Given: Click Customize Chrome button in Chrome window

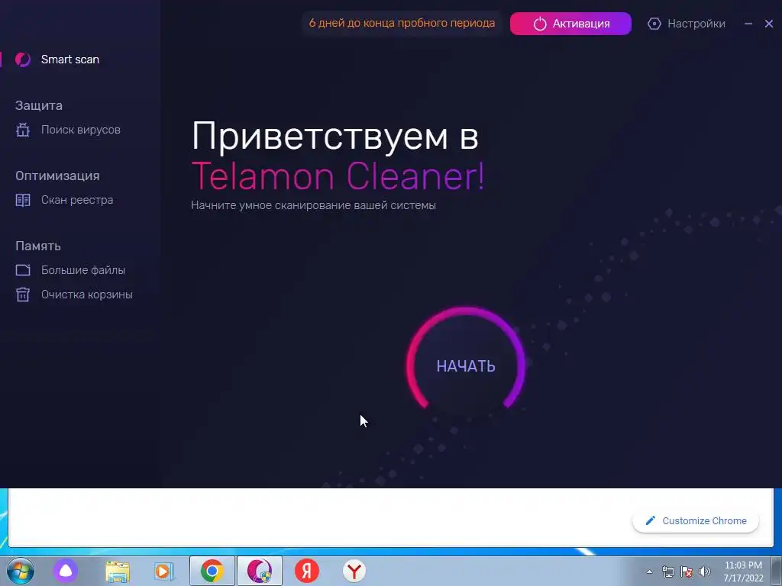Looking at the screenshot, I should click(696, 520).
